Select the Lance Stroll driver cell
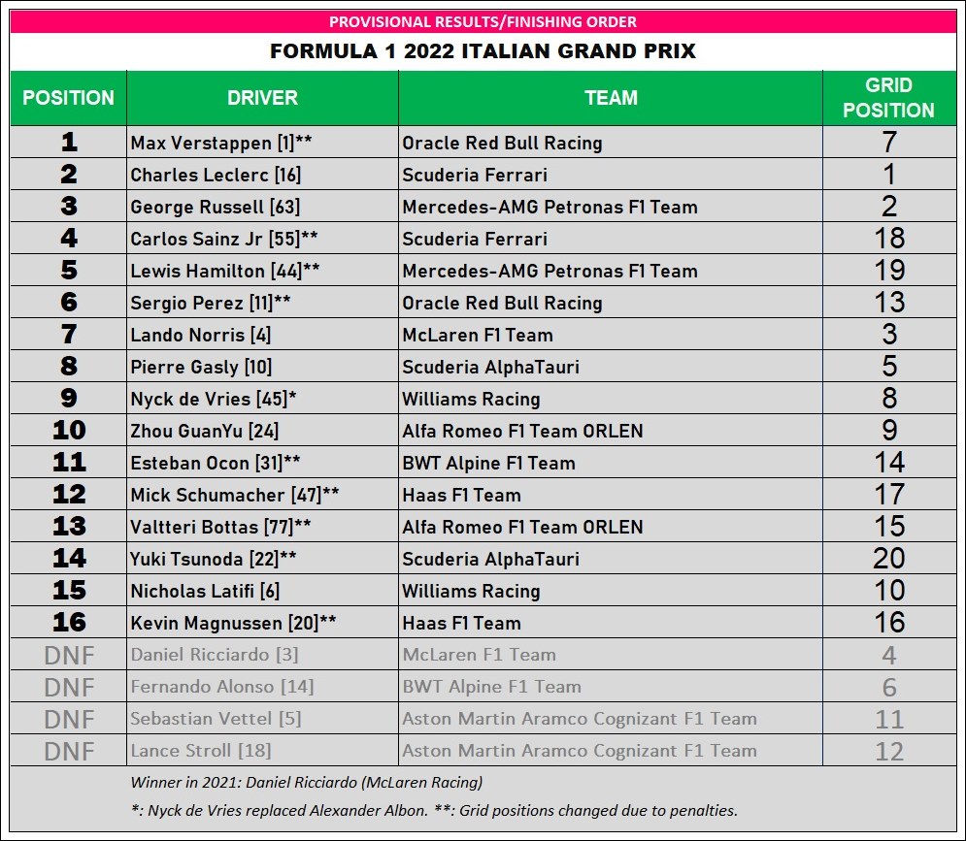966x841 pixels. click(200, 751)
